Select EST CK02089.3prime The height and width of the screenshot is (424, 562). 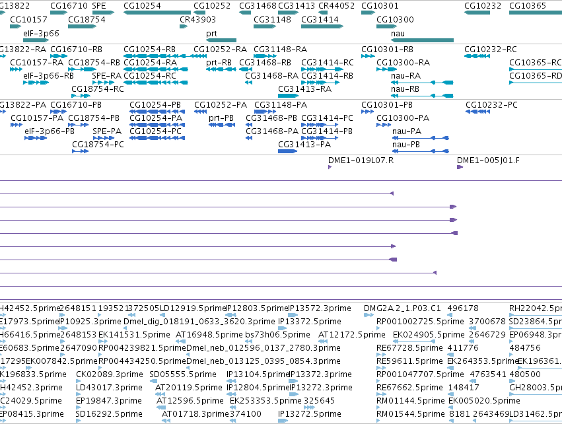pyautogui.click(x=110, y=374)
